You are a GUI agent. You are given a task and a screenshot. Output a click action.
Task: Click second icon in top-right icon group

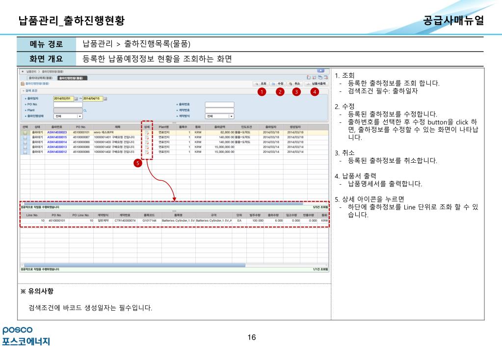[314, 77]
